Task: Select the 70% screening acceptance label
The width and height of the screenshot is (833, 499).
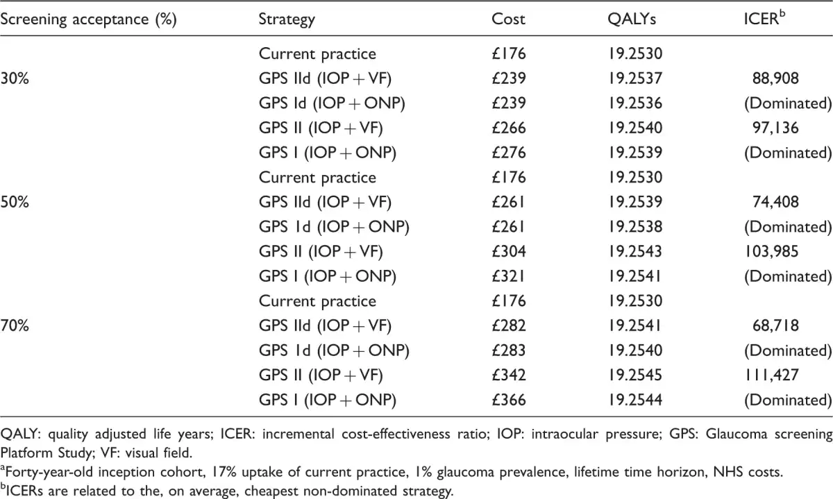Action: click(14, 325)
